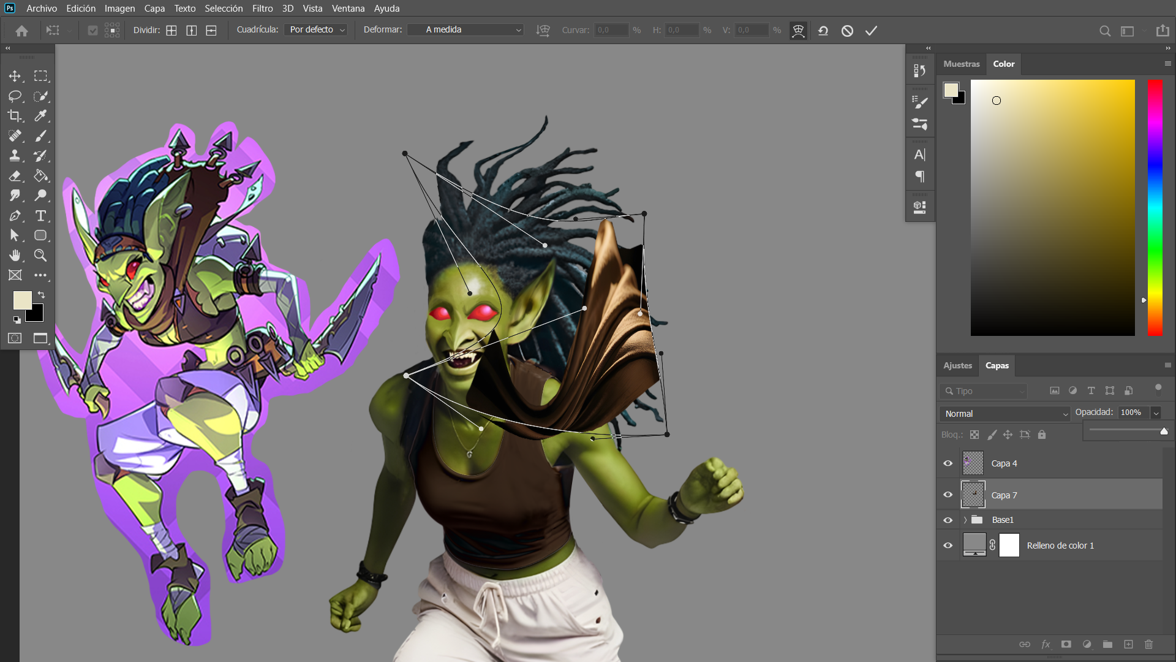The height and width of the screenshot is (662, 1176).
Task: Select the Eraser tool
Action: click(15, 176)
